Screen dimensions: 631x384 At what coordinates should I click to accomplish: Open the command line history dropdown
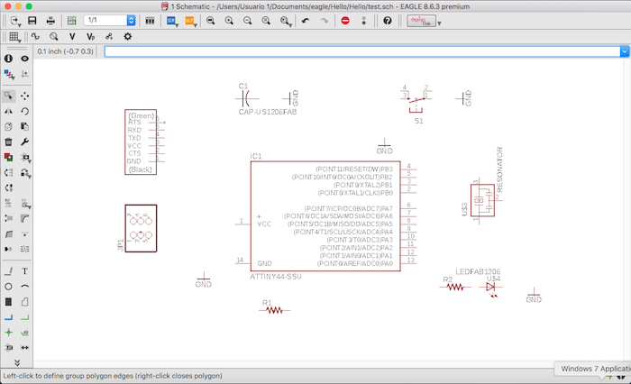click(x=624, y=51)
